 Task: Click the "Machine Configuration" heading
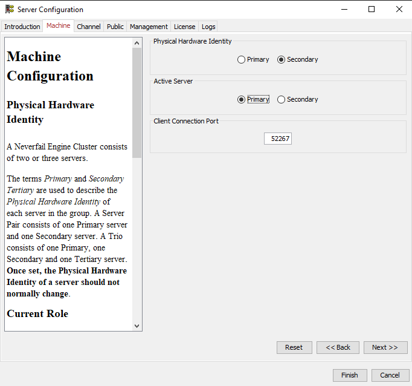coord(50,66)
